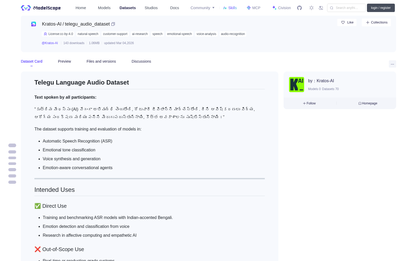This screenshot has height=261, width=417.
Task: Add dataset to Collections
Action: point(376,22)
